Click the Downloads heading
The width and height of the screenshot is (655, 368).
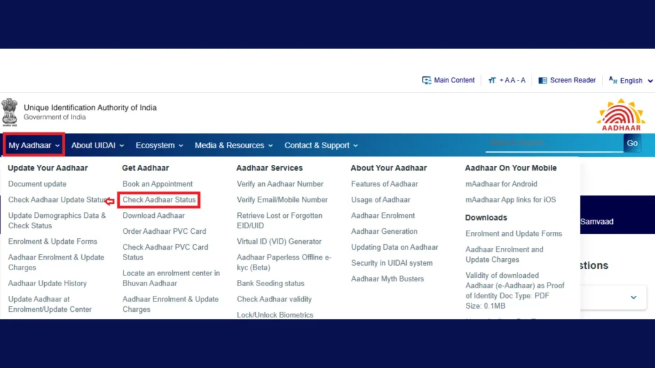pos(486,218)
